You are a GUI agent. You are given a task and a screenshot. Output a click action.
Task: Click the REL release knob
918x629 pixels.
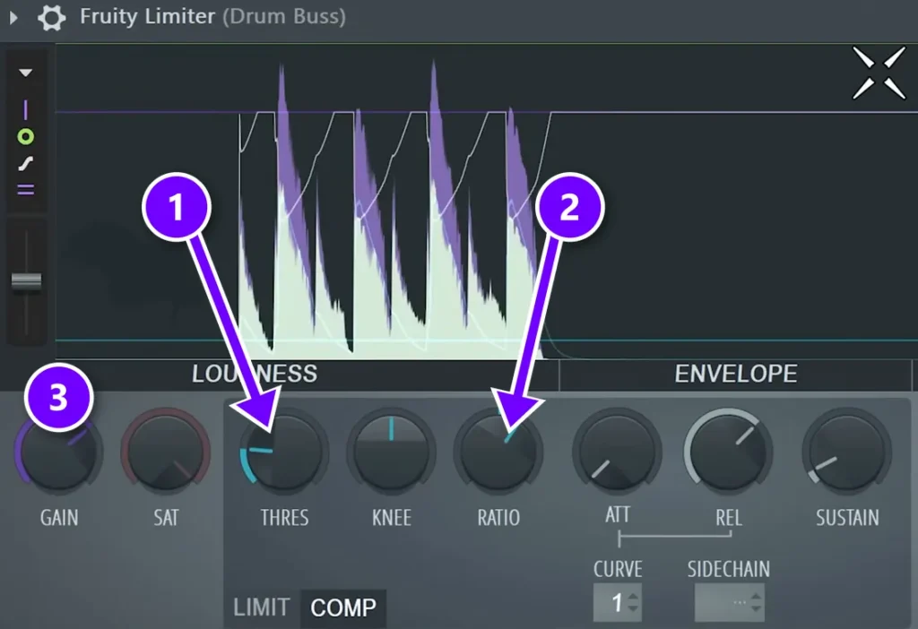click(x=728, y=451)
